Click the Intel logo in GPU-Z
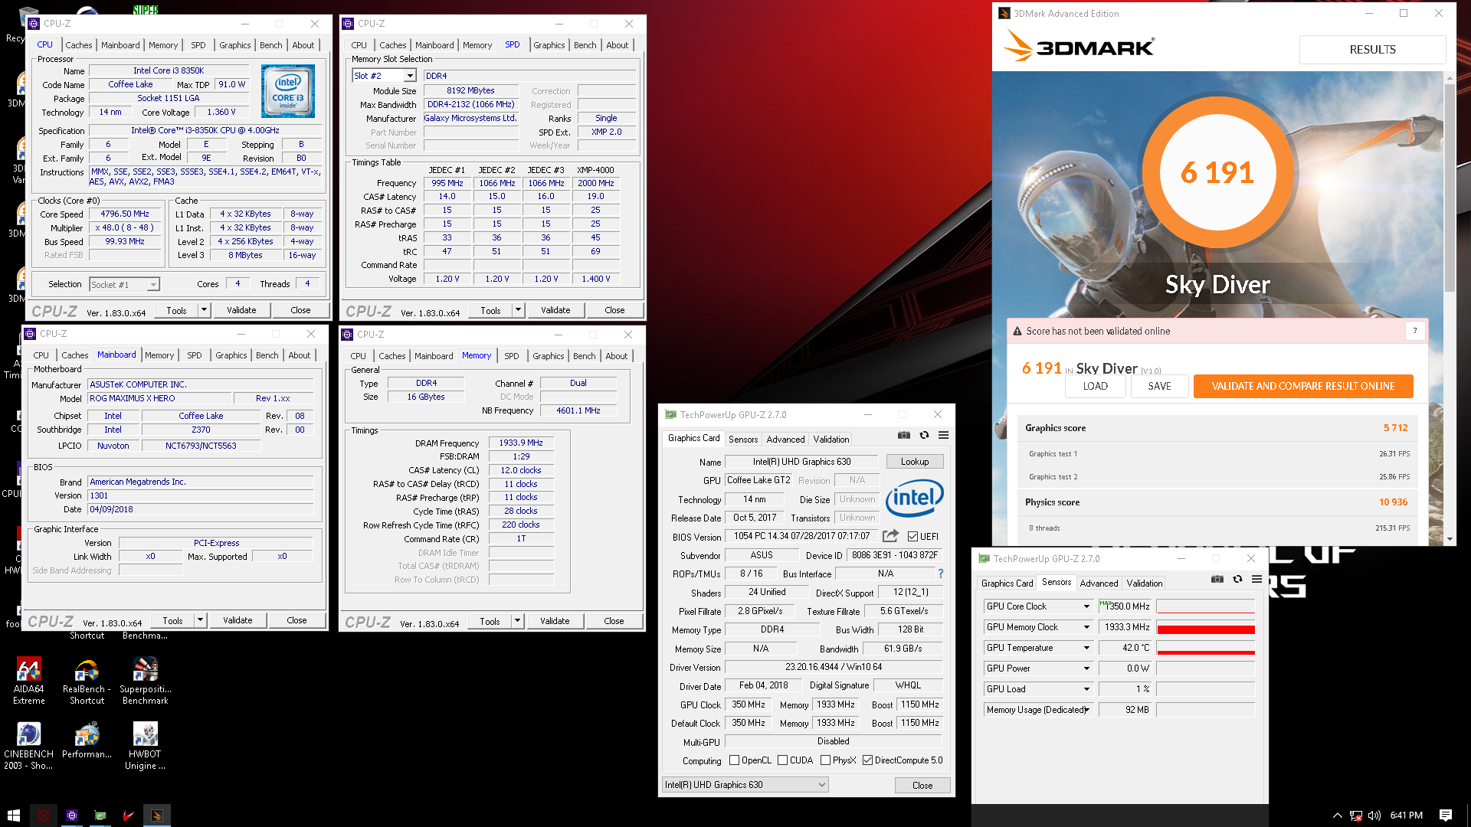Viewport: 1471px width, 827px height. (914, 498)
